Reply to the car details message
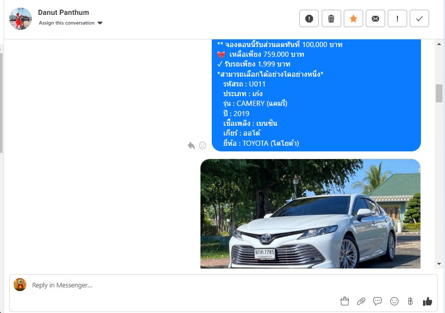 tap(191, 146)
